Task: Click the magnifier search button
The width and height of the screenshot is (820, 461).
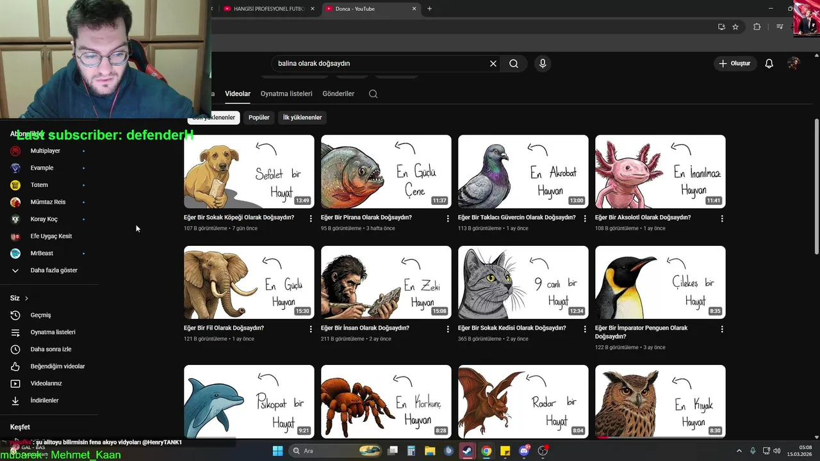Action: click(x=514, y=63)
